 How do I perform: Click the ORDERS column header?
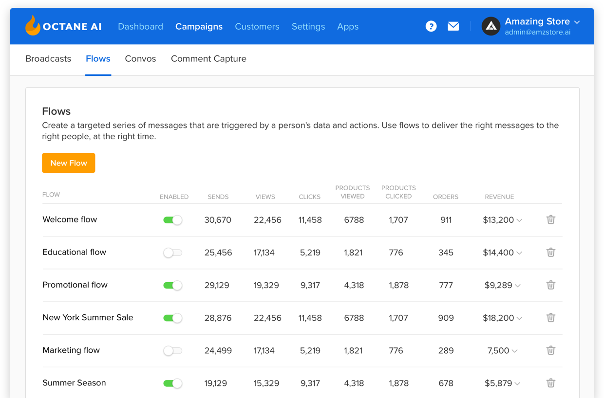pyautogui.click(x=446, y=197)
